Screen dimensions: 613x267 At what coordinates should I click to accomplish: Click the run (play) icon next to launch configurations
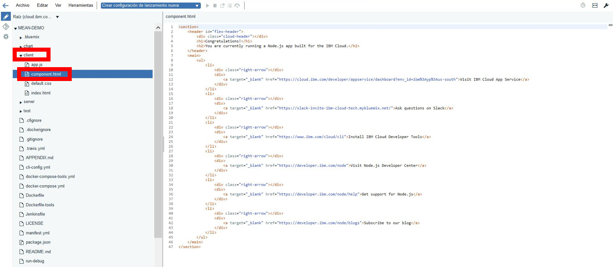point(207,5)
